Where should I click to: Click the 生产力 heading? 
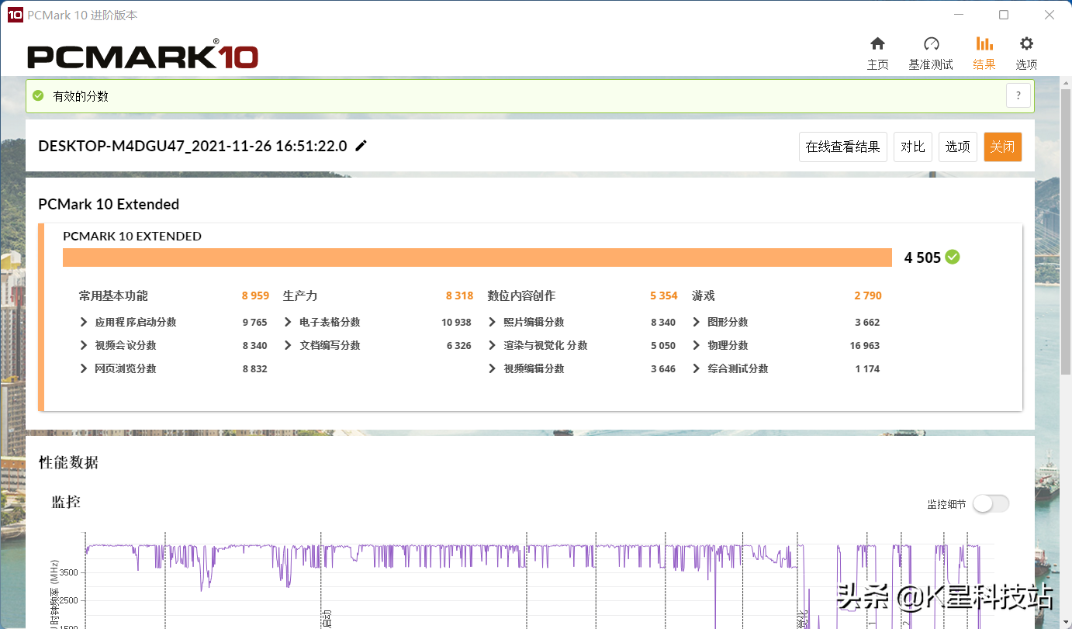(x=300, y=295)
